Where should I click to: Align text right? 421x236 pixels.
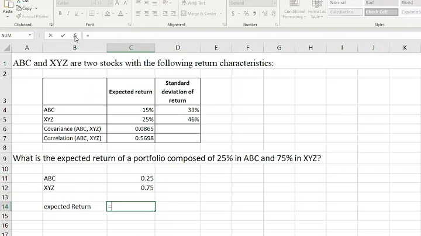(x=155, y=13)
